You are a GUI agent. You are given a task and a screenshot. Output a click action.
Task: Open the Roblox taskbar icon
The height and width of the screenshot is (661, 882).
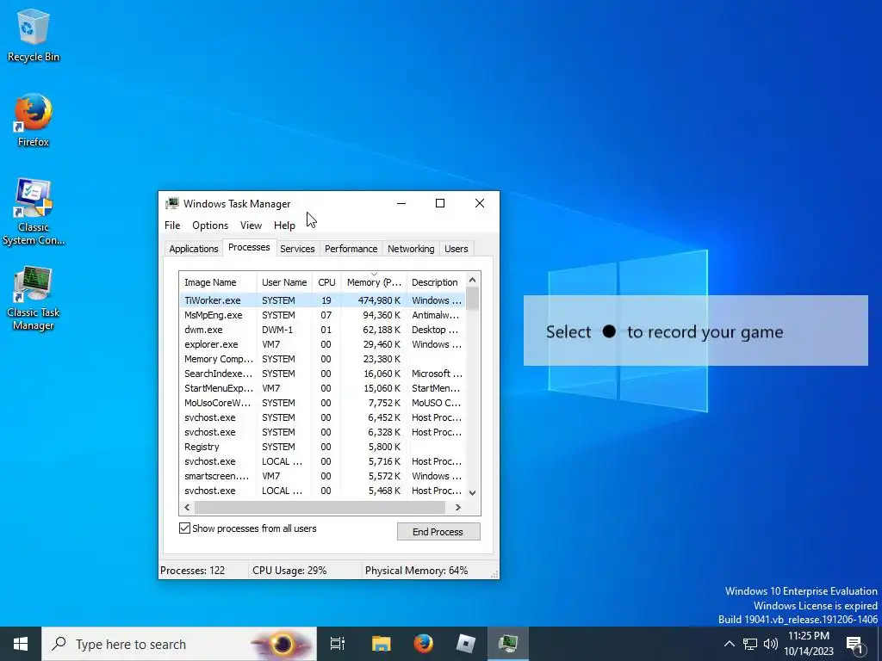[466, 644]
